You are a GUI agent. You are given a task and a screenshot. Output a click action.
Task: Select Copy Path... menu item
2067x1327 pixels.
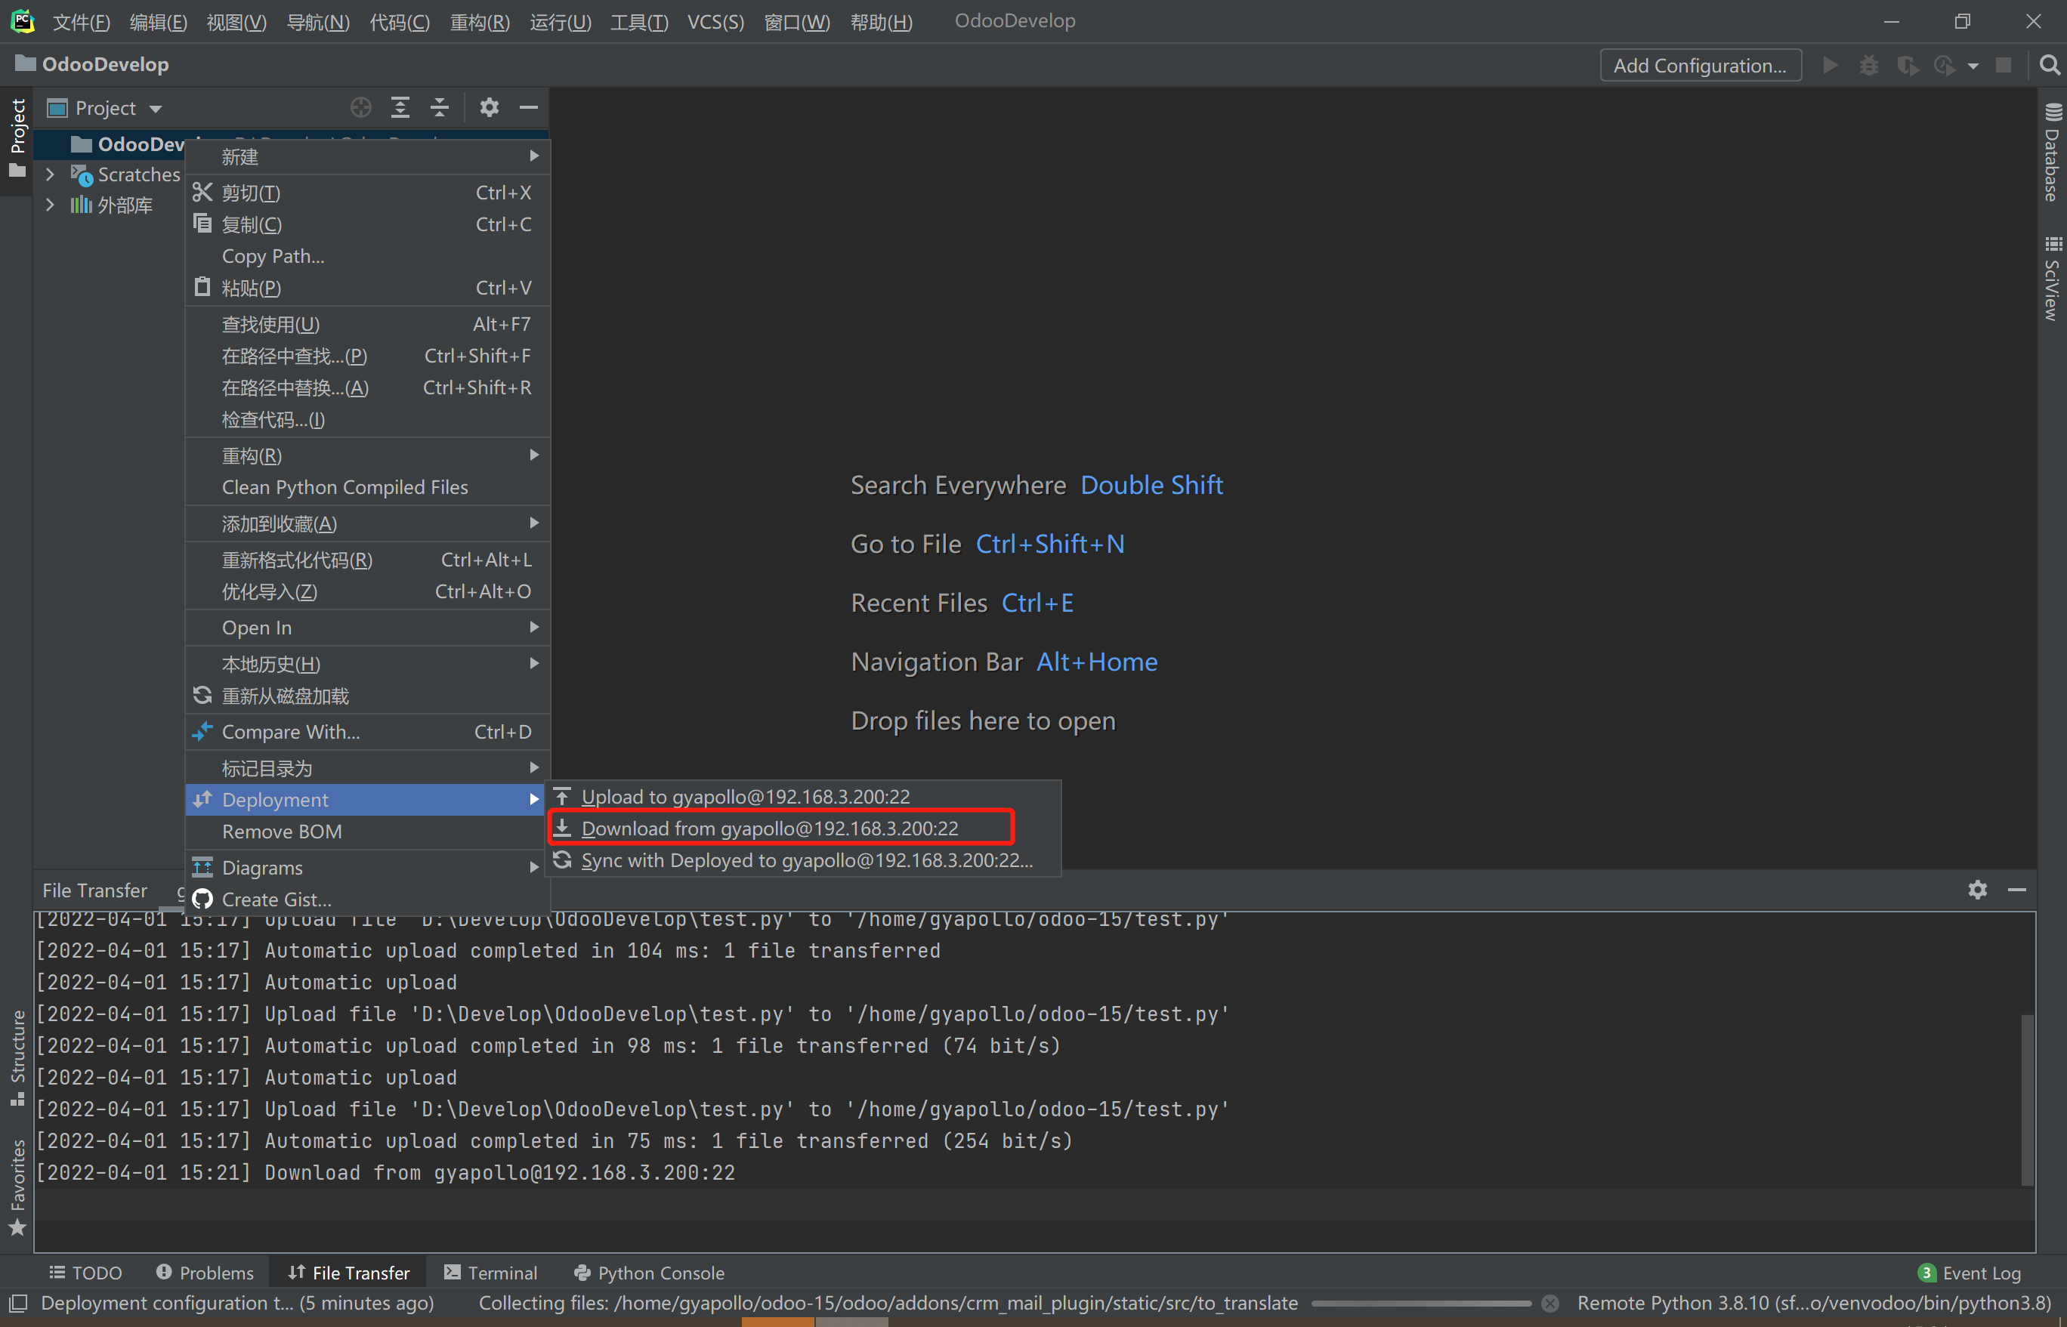[368, 256]
